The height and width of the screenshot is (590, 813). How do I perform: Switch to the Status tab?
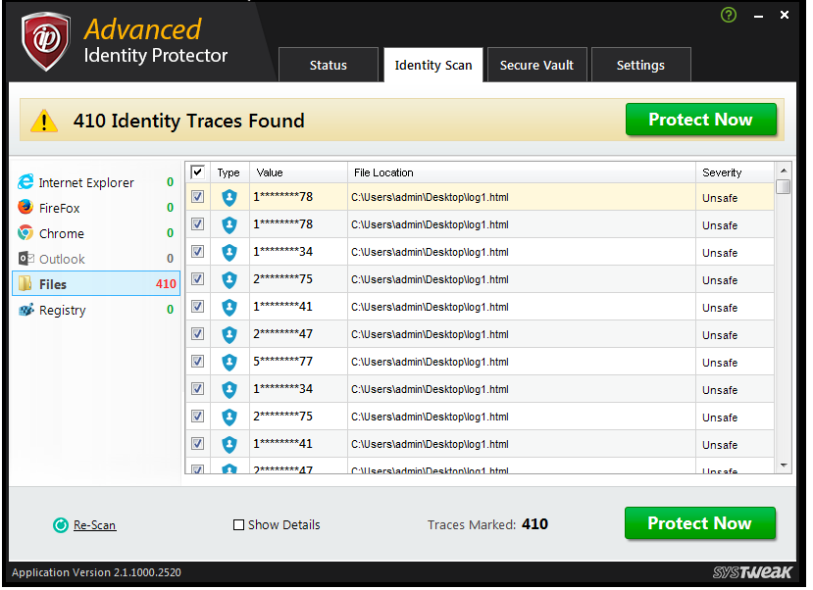pyautogui.click(x=329, y=66)
